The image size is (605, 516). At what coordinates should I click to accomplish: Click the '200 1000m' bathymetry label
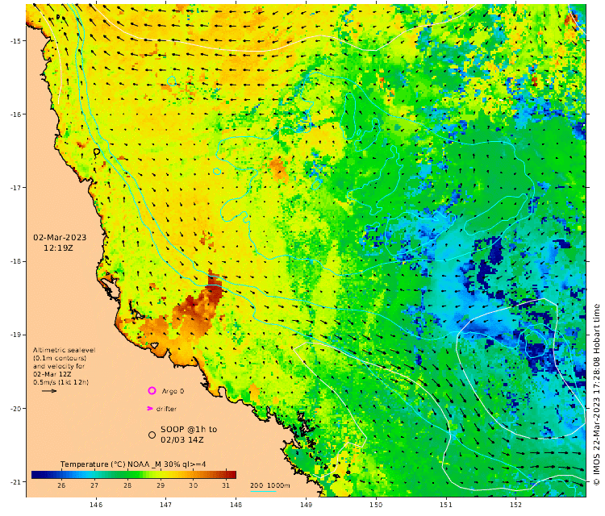[x=269, y=485]
